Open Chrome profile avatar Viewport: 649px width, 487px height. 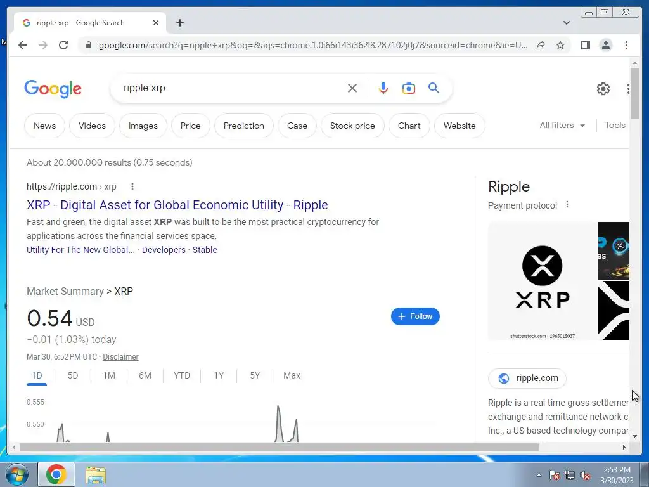[605, 45]
